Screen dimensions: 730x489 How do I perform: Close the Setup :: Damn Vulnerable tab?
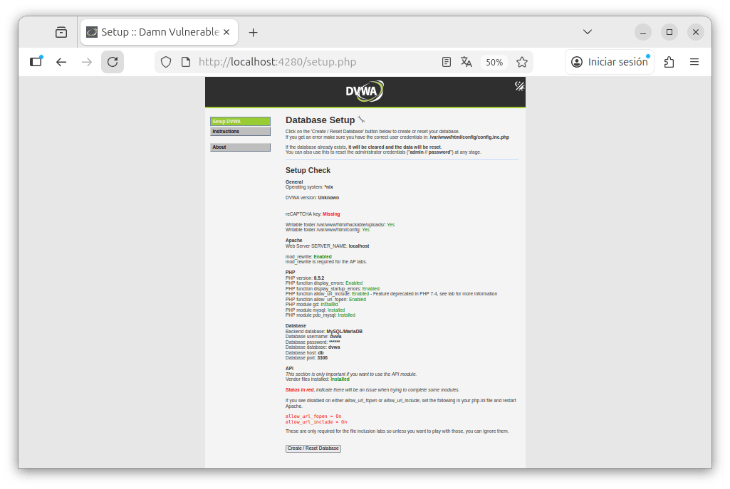[x=226, y=32]
